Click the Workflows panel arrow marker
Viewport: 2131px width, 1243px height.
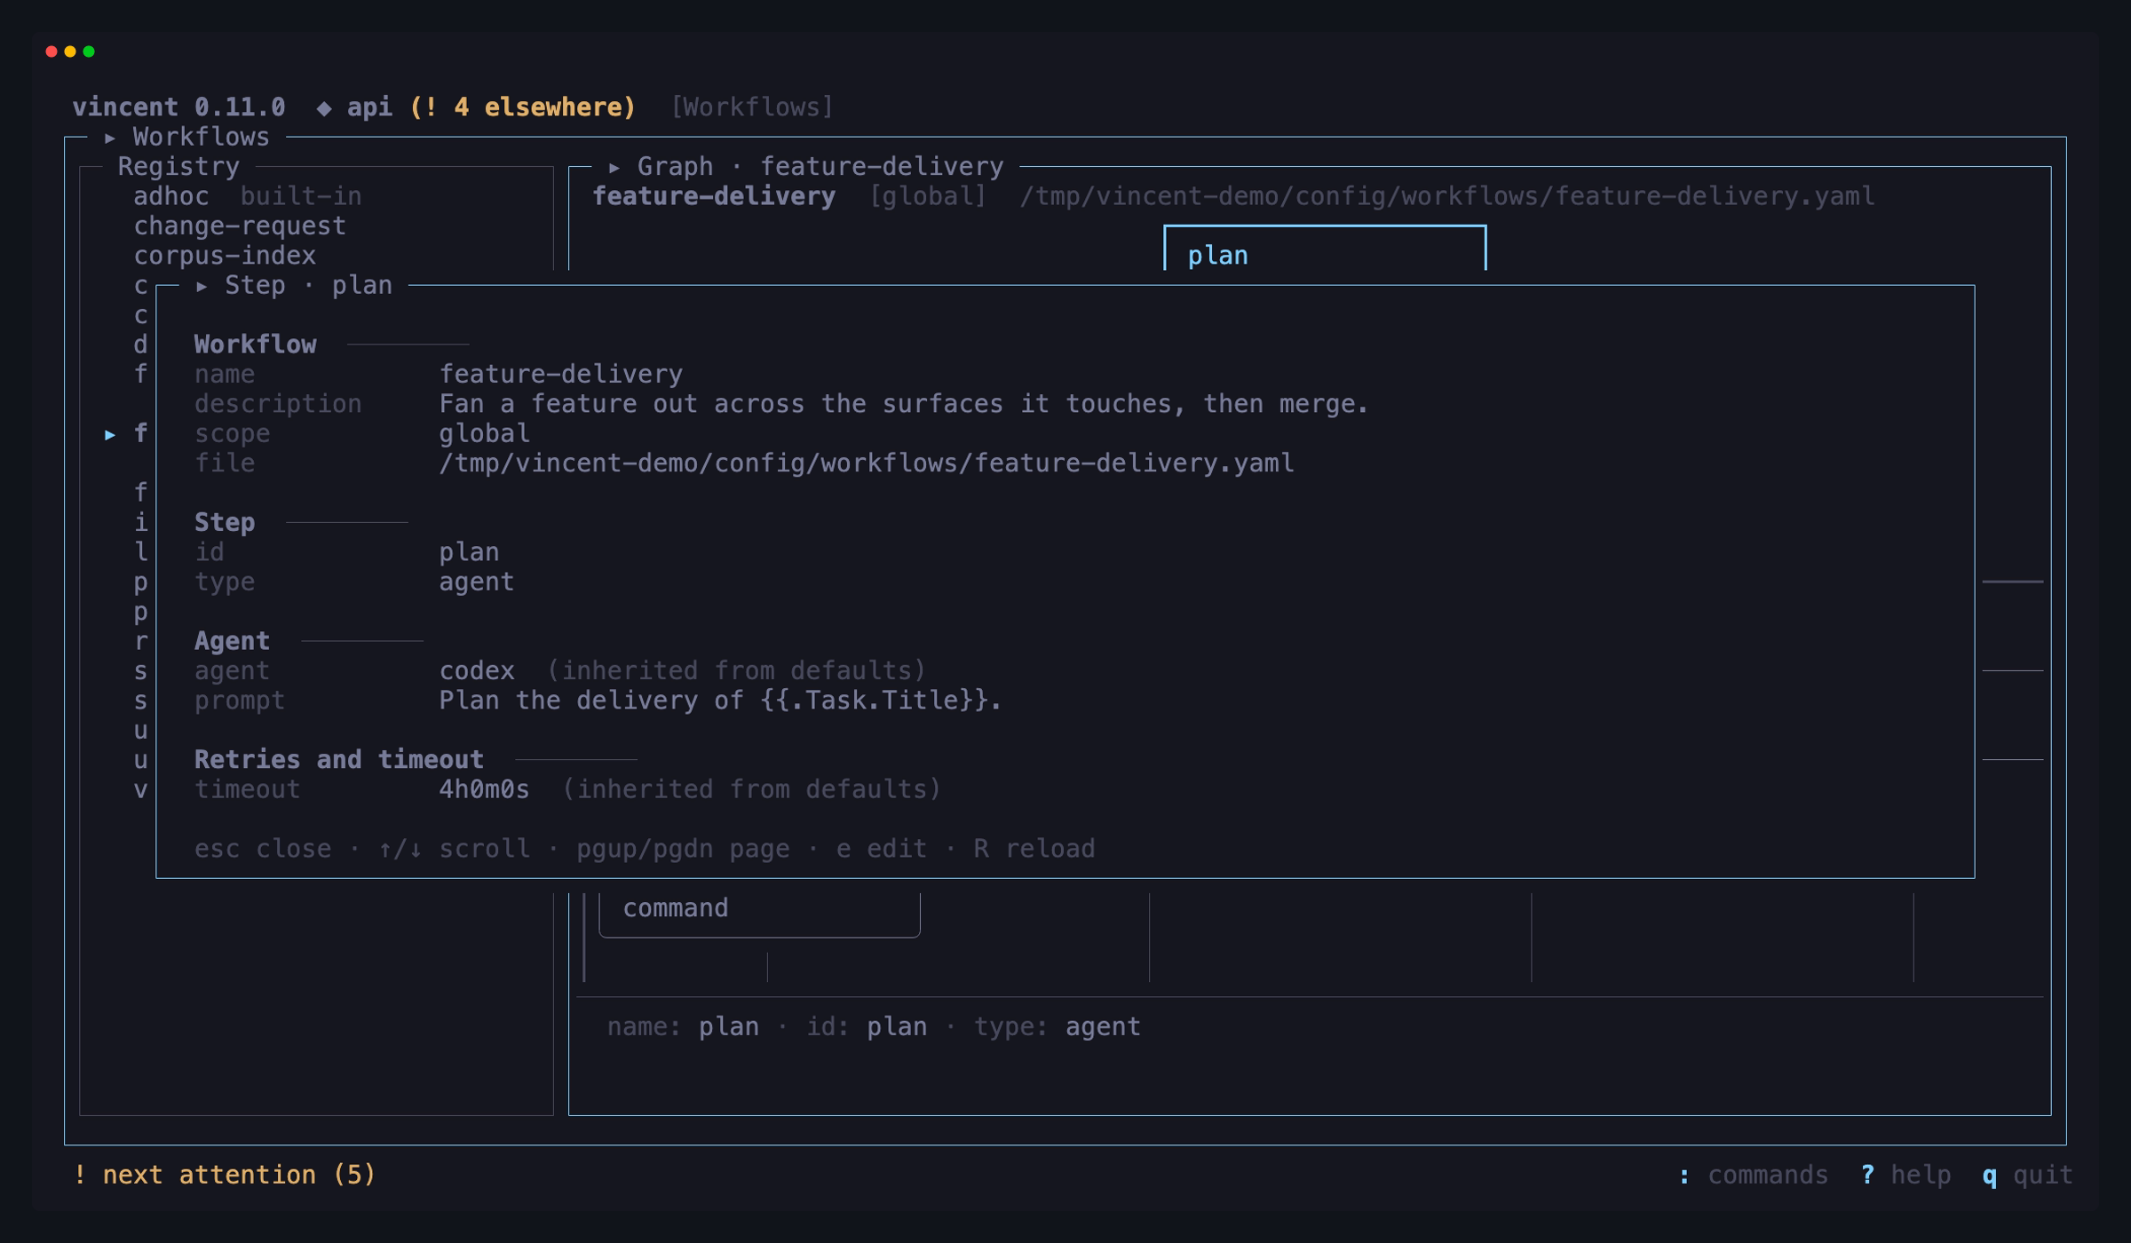[x=110, y=138]
